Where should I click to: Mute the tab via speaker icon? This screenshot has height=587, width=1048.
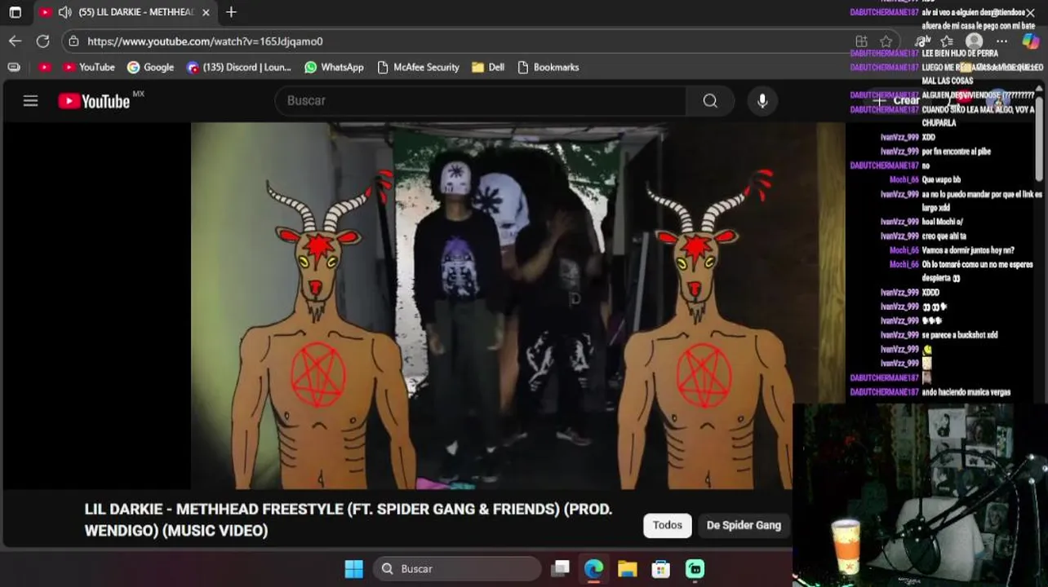(x=64, y=12)
